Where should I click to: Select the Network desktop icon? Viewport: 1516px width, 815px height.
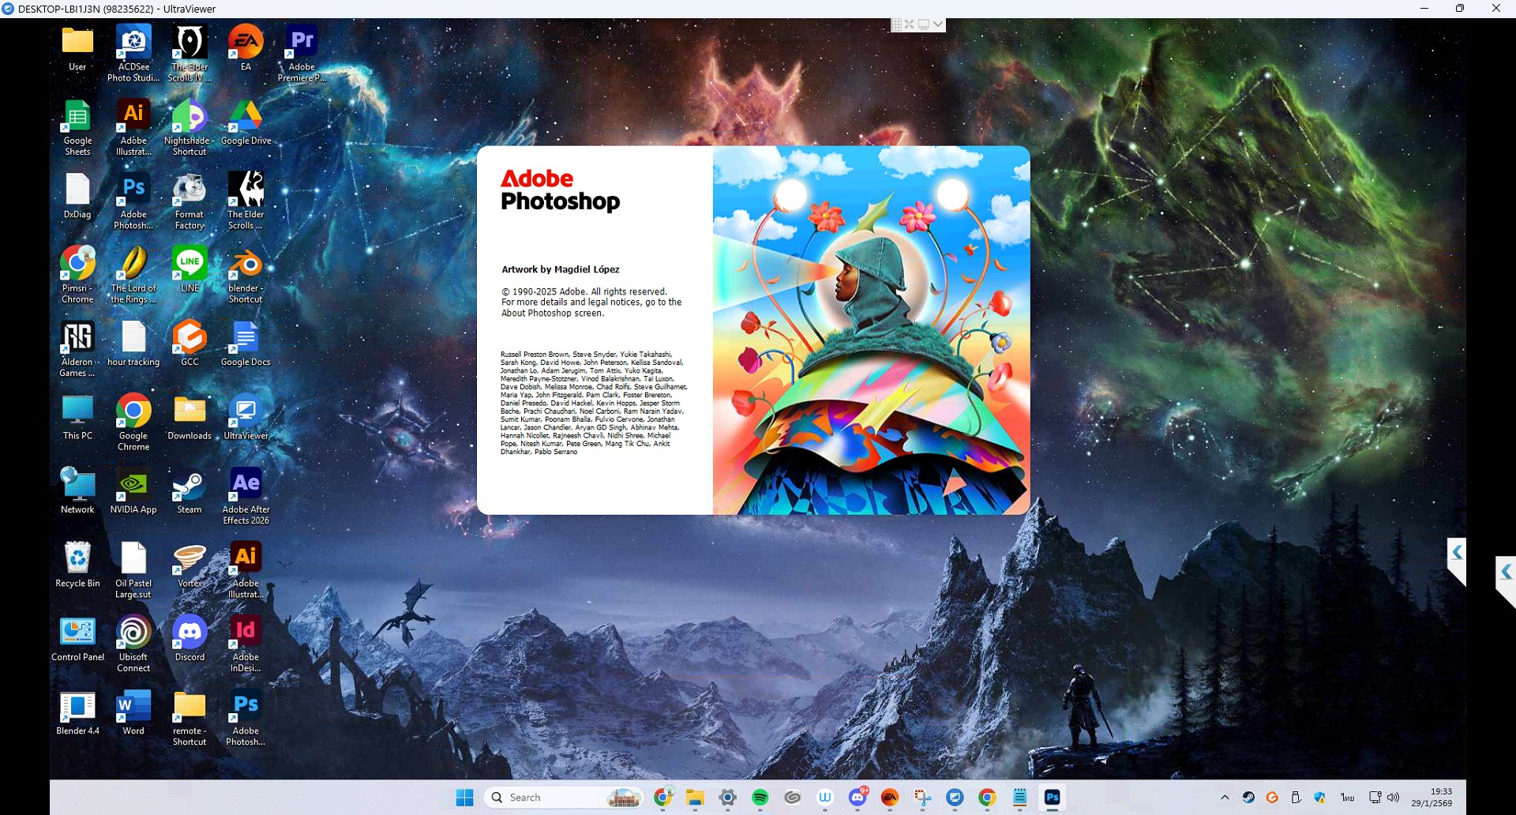77,490
